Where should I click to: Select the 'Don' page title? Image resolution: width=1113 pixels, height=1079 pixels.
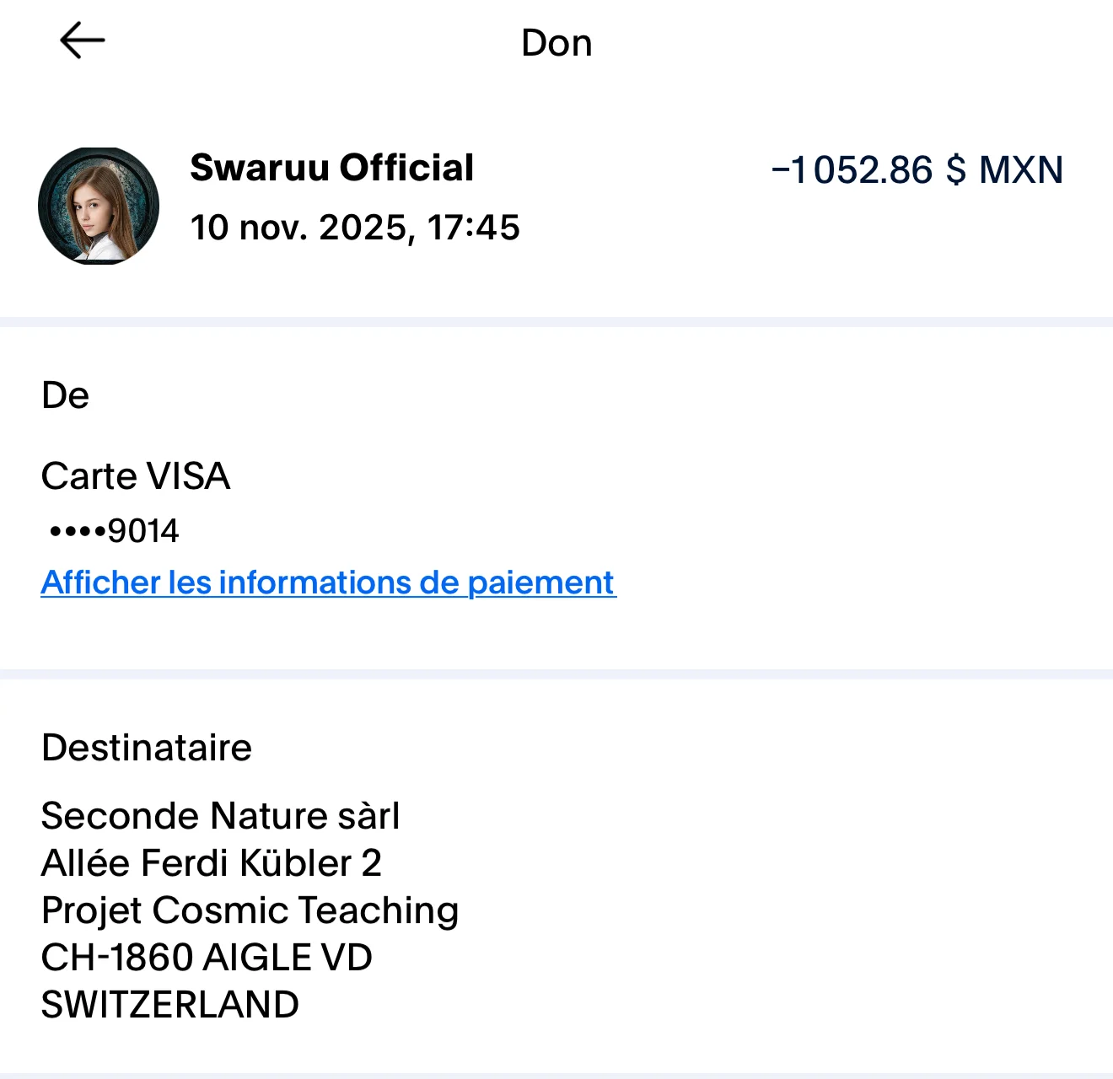click(x=556, y=43)
